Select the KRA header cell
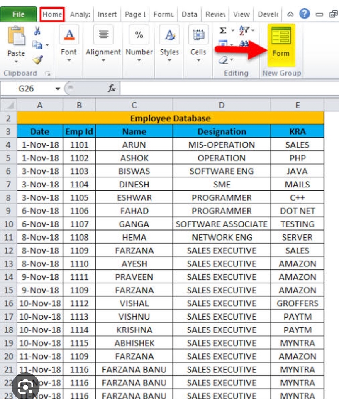Screen dimensions: 339x399 tap(298, 131)
